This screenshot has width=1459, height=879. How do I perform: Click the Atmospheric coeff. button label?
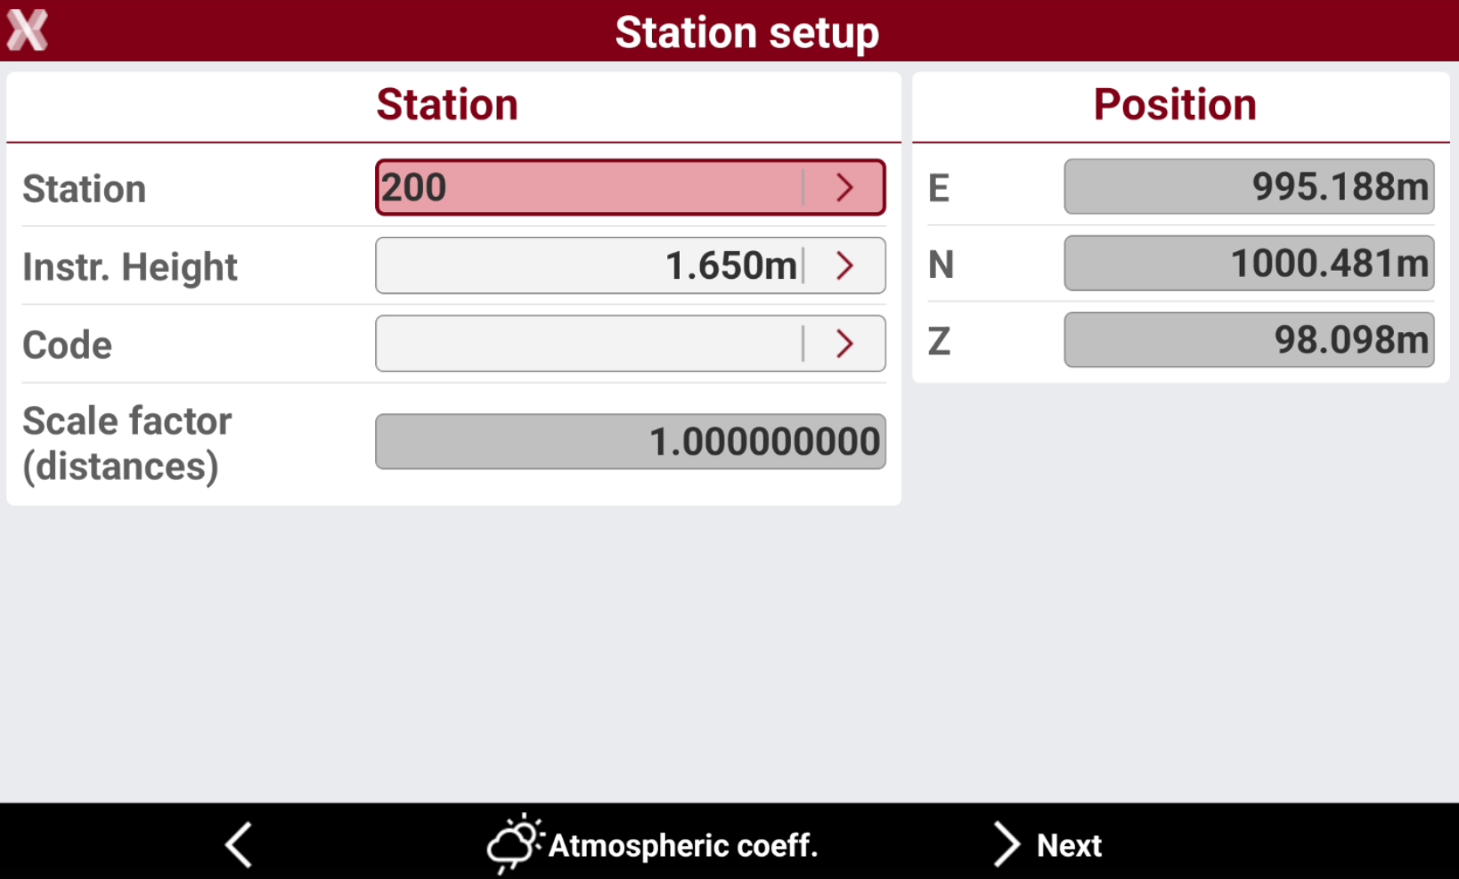pos(683,845)
